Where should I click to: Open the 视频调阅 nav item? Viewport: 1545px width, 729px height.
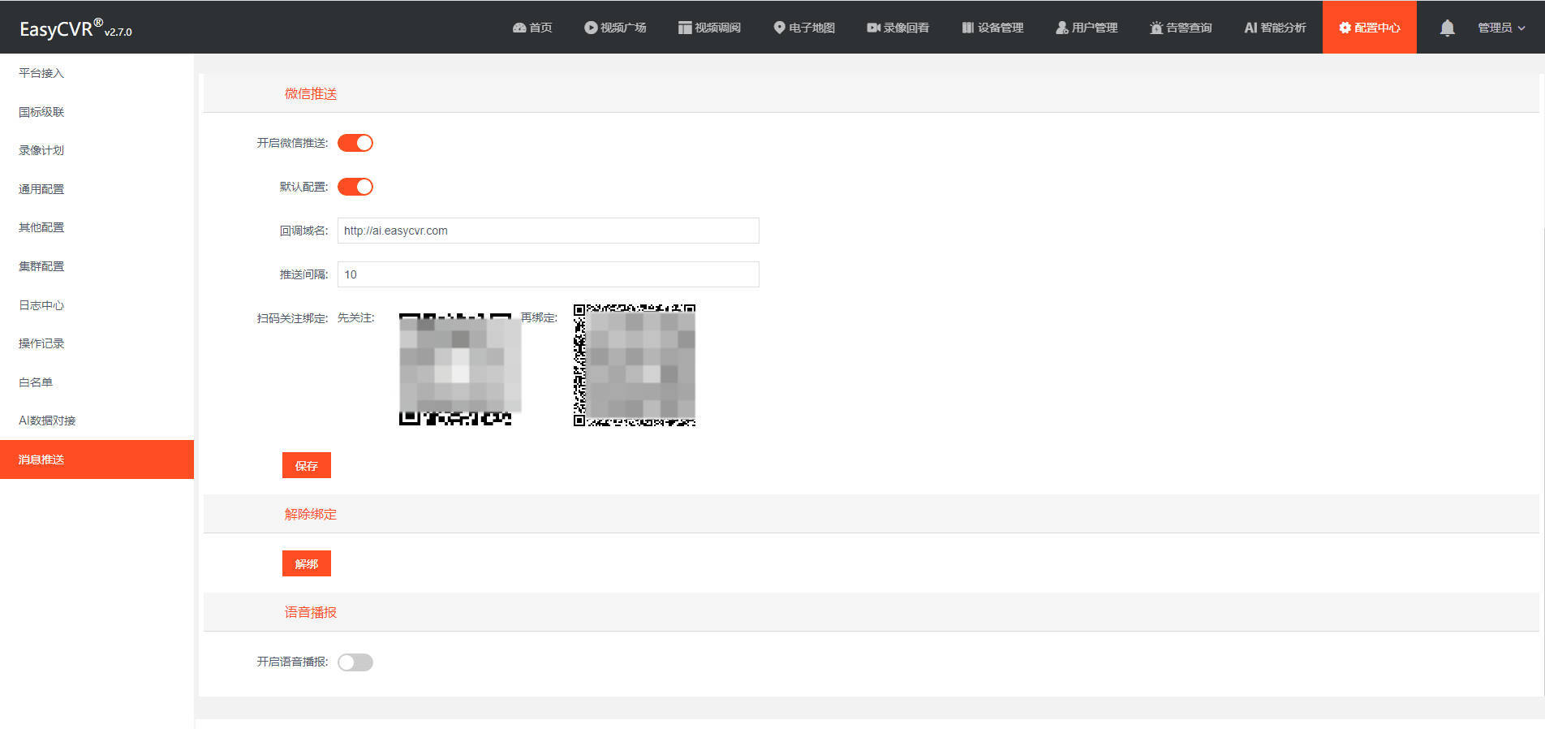click(x=709, y=28)
